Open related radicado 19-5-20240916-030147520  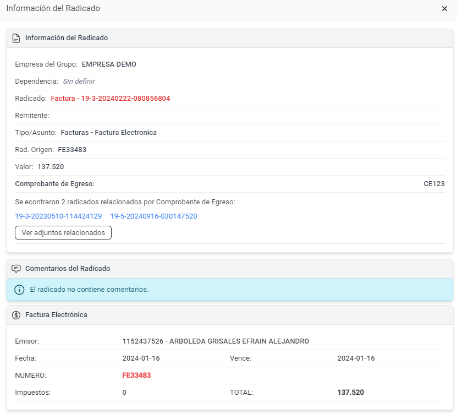[x=153, y=216]
